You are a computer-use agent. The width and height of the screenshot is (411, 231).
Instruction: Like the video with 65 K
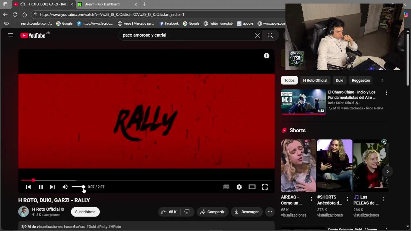pyautogui.click(x=169, y=212)
